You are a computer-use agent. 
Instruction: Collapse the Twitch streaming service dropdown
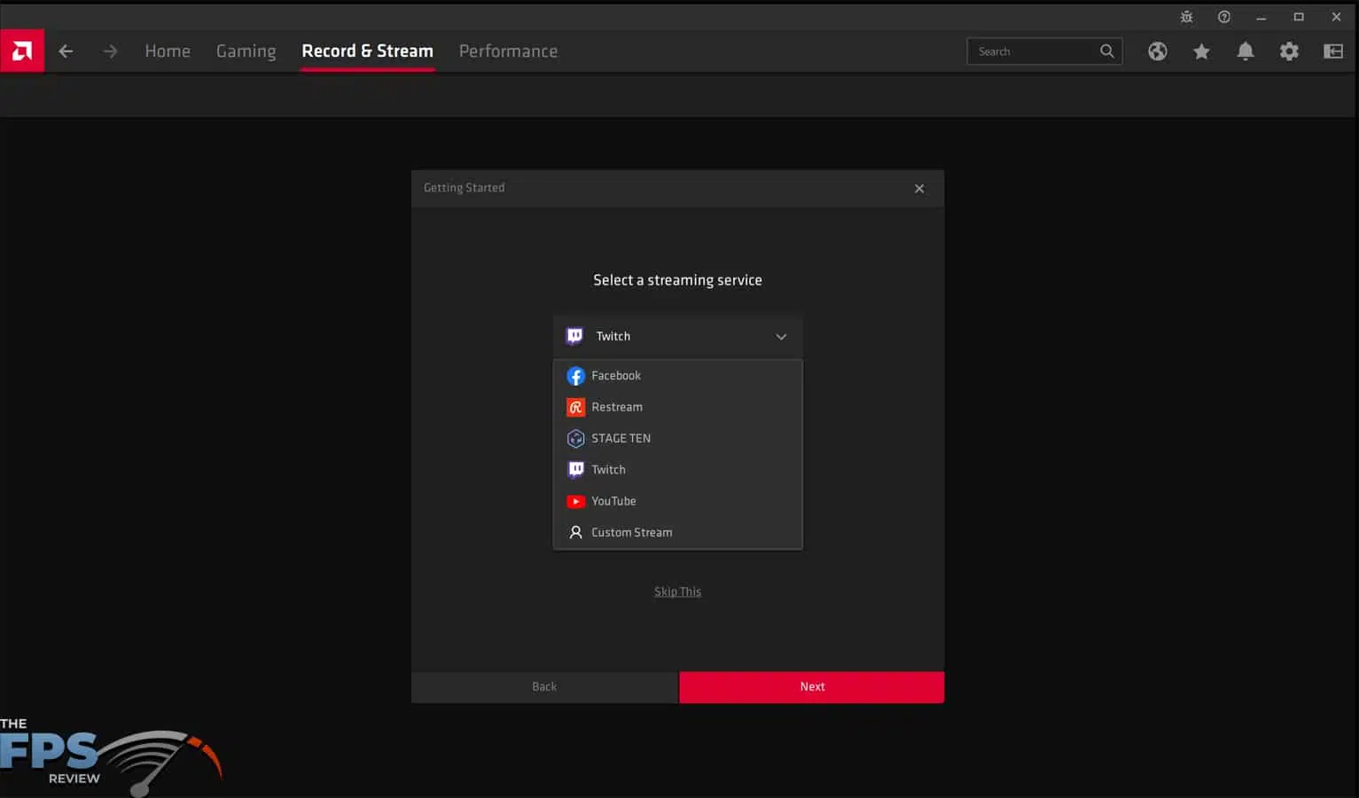[677, 336]
